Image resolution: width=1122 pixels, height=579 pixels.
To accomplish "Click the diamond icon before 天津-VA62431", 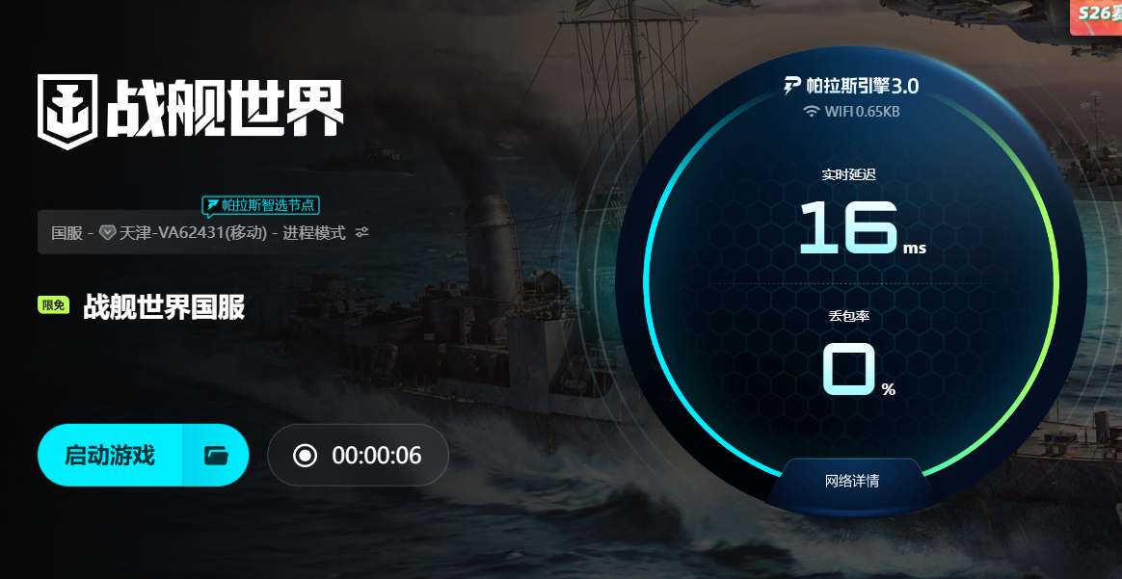I will [107, 232].
